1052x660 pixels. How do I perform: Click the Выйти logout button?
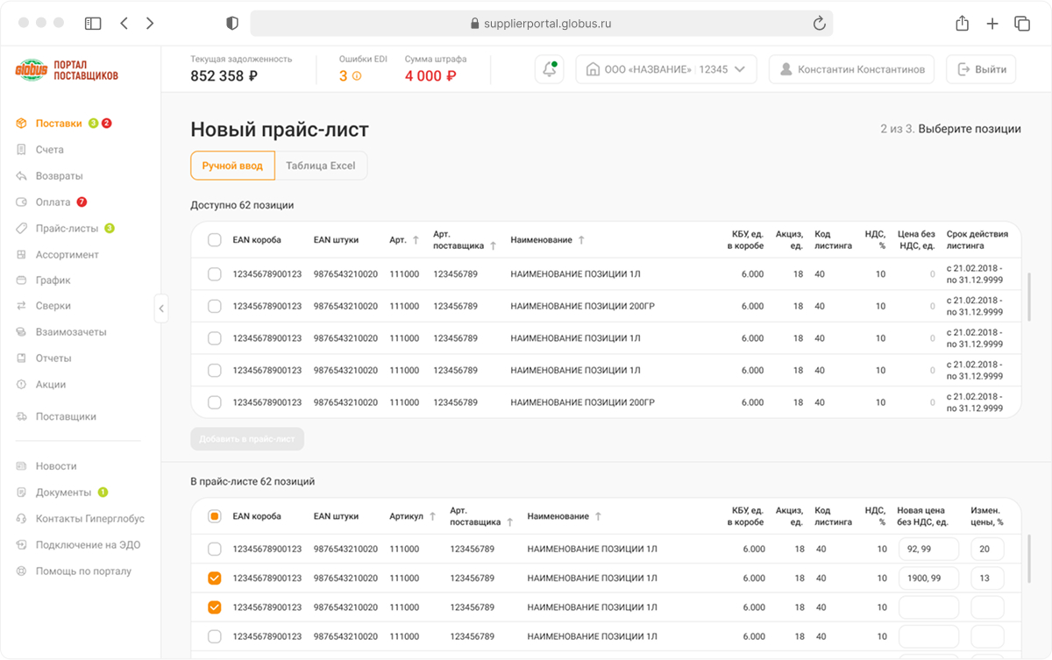click(981, 69)
